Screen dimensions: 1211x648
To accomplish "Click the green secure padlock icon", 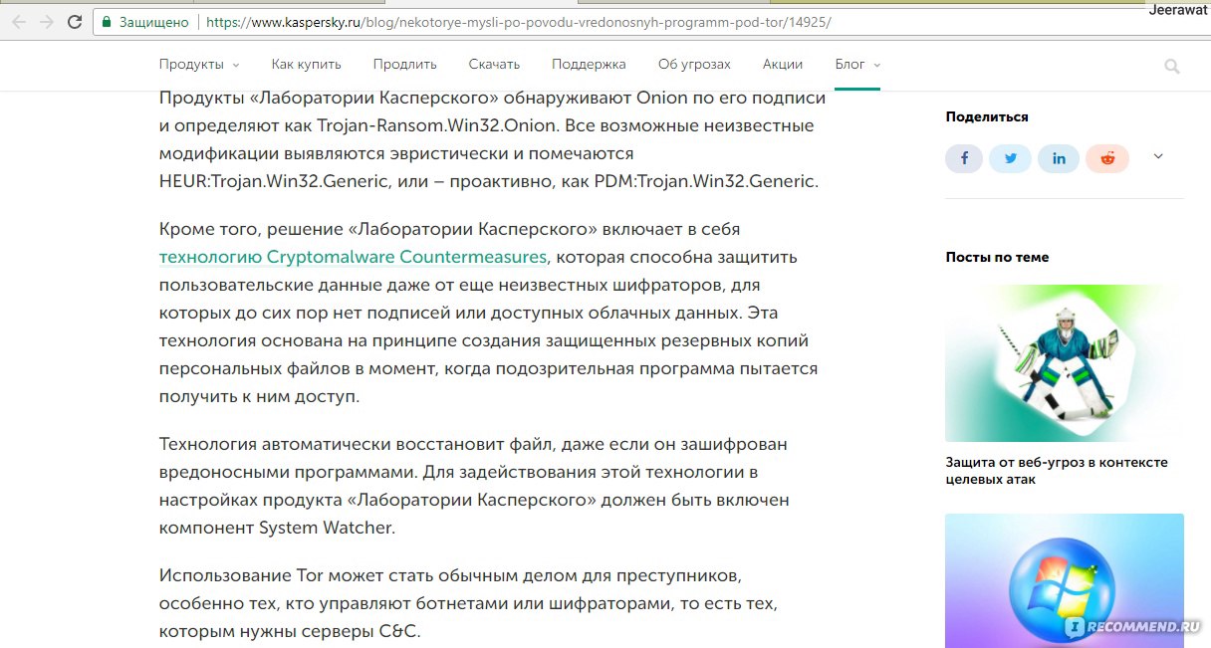I will tap(108, 21).
